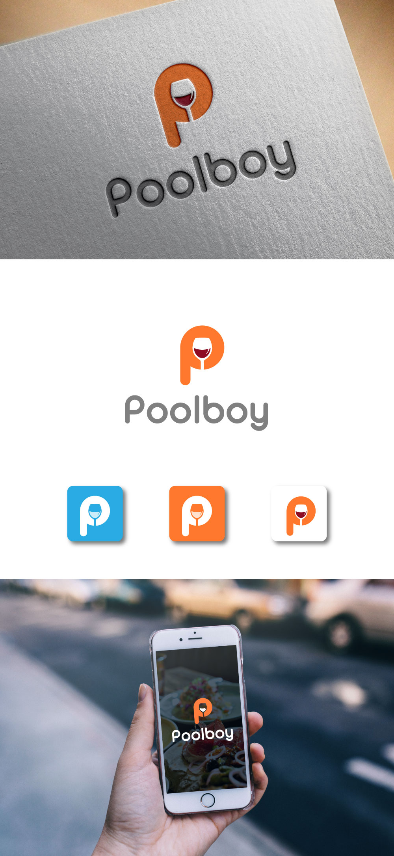This screenshot has width=394, height=856.
Task: Click the orange Poolboy app icon
Action: pos(197,513)
